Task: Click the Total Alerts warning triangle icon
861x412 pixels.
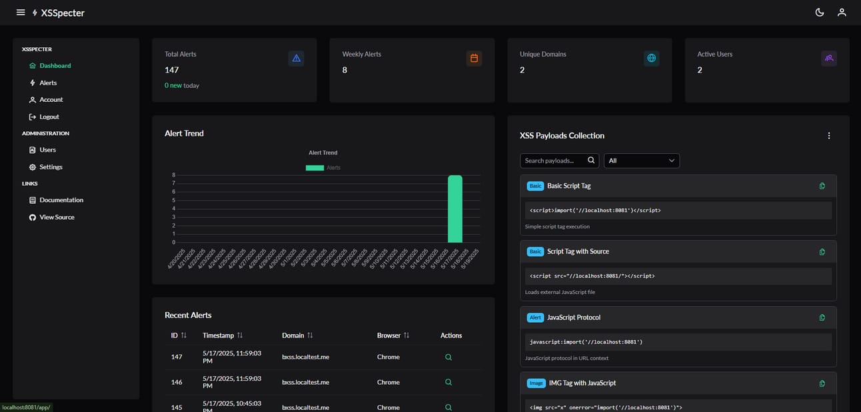Action: pyautogui.click(x=297, y=58)
